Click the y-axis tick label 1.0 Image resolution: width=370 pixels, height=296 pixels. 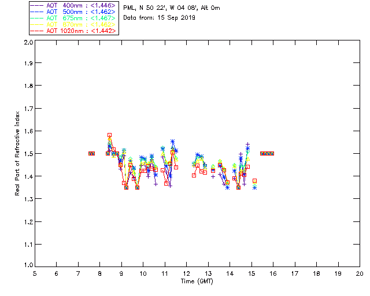28,265
